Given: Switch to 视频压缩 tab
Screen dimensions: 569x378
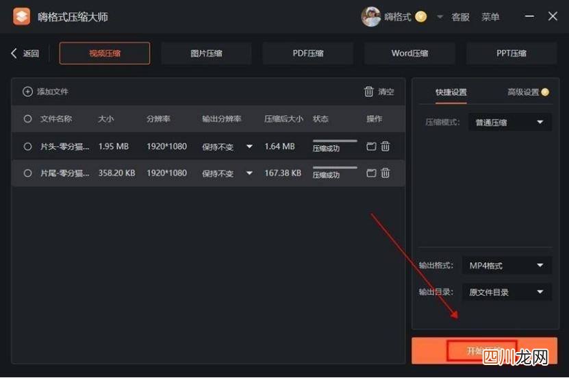Looking at the screenshot, I should tap(105, 53).
